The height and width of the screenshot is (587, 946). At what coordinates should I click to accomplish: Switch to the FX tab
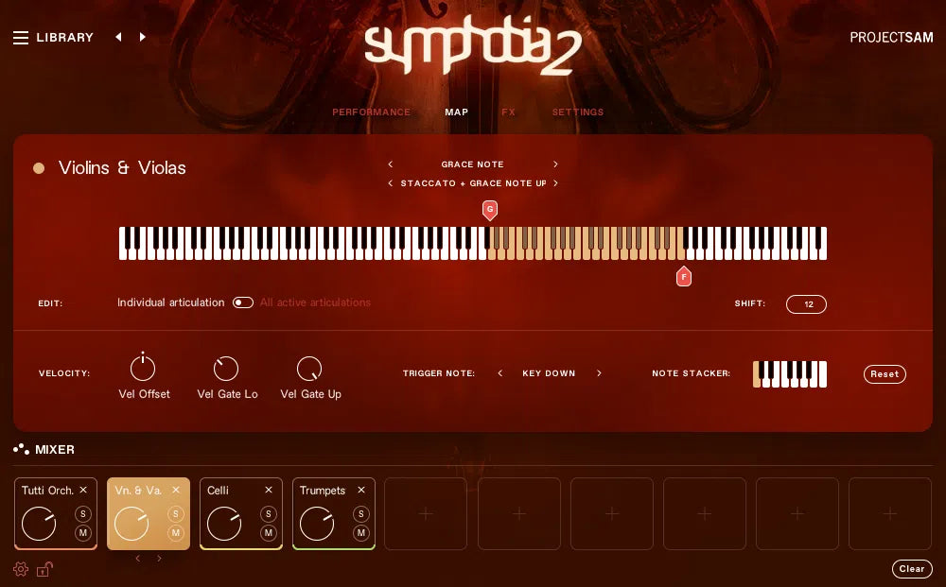coord(509,112)
